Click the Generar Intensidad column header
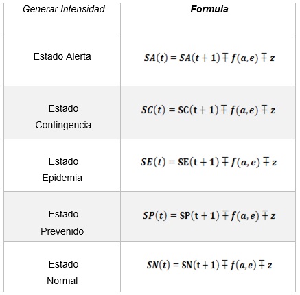The width and height of the screenshot is (300, 295). click(64, 10)
